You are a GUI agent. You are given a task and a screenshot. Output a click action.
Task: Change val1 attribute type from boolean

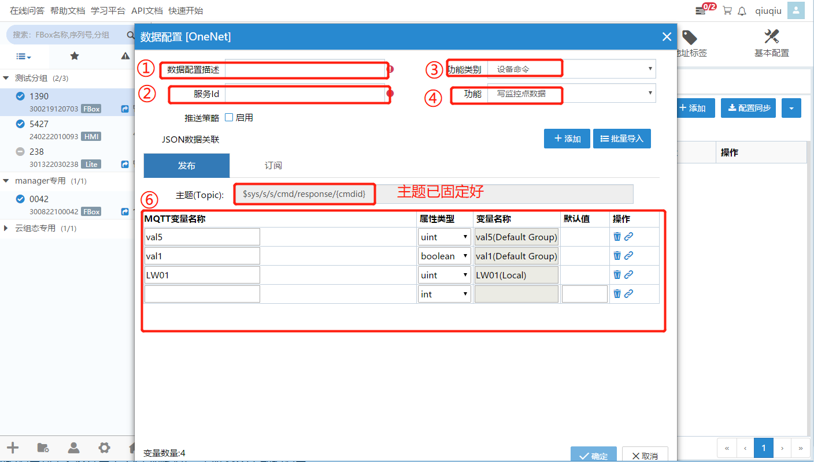tap(444, 256)
